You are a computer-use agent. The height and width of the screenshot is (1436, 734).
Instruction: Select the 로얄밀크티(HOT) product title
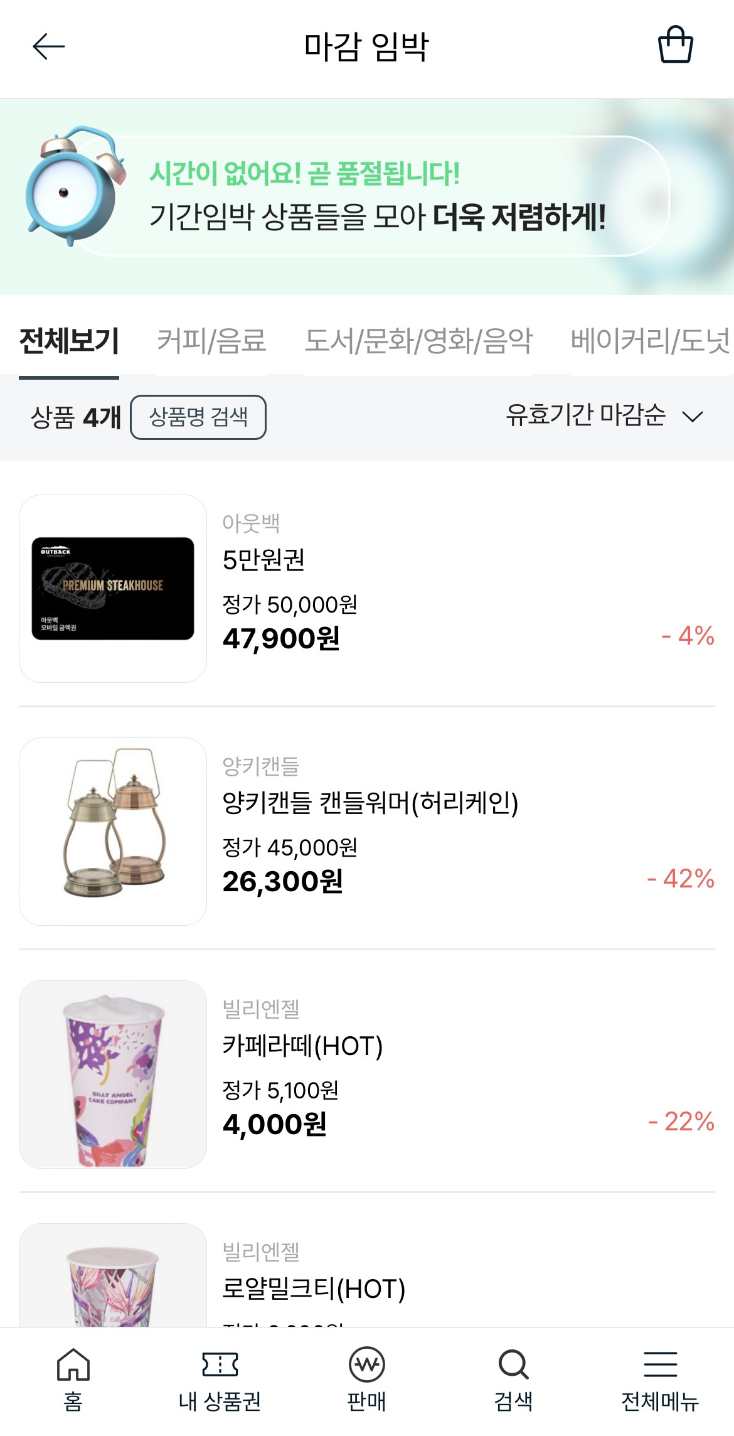pyautogui.click(x=314, y=1289)
